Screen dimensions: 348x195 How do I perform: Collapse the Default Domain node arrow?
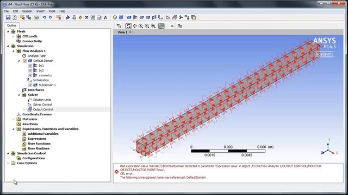point(19,61)
